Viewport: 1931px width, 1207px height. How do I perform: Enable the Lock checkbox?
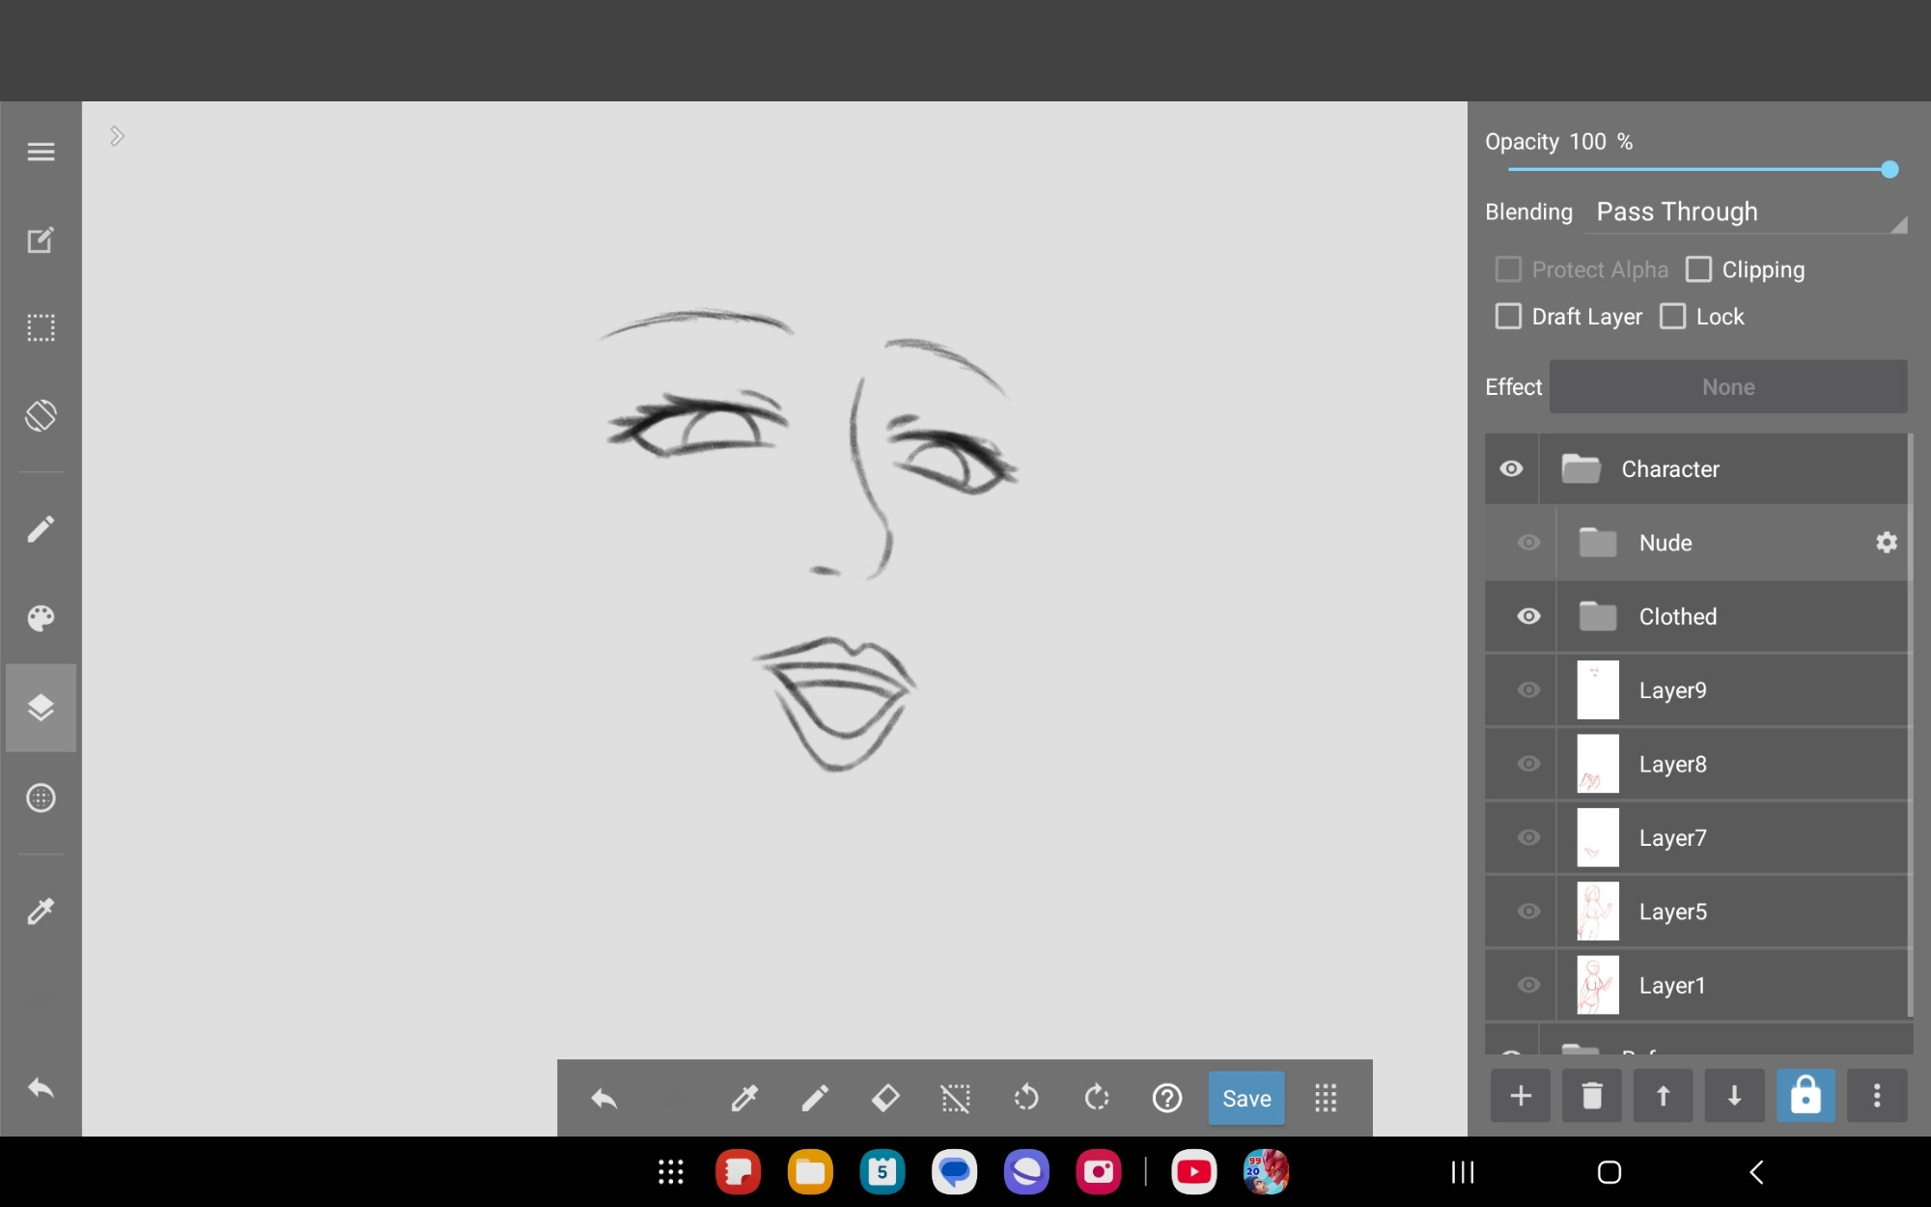coord(1672,317)
